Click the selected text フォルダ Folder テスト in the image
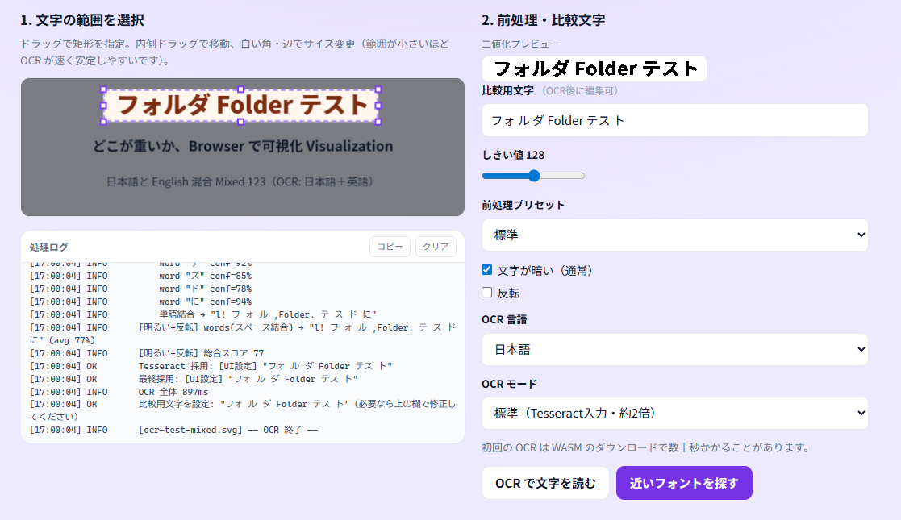 (242, 106)
